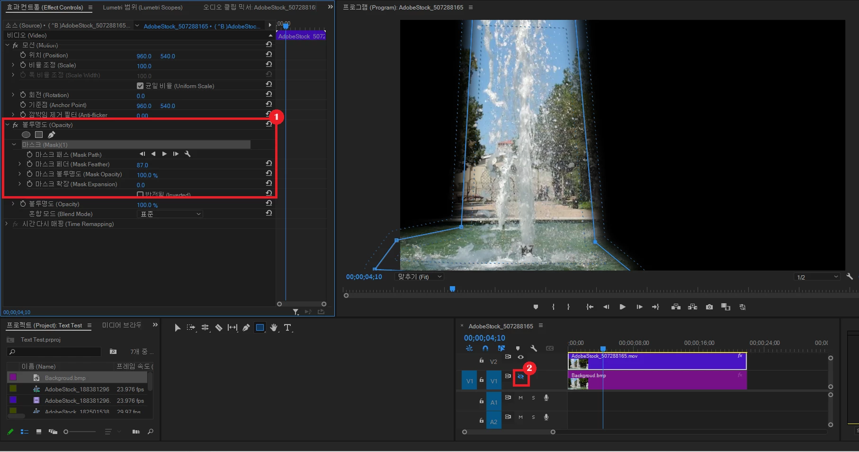Click the free draw bezier pen mask icon
The image size is (859, 452).
coord(51,135)
